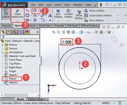Expand the History tree node
127x105 pixels.
2,45
